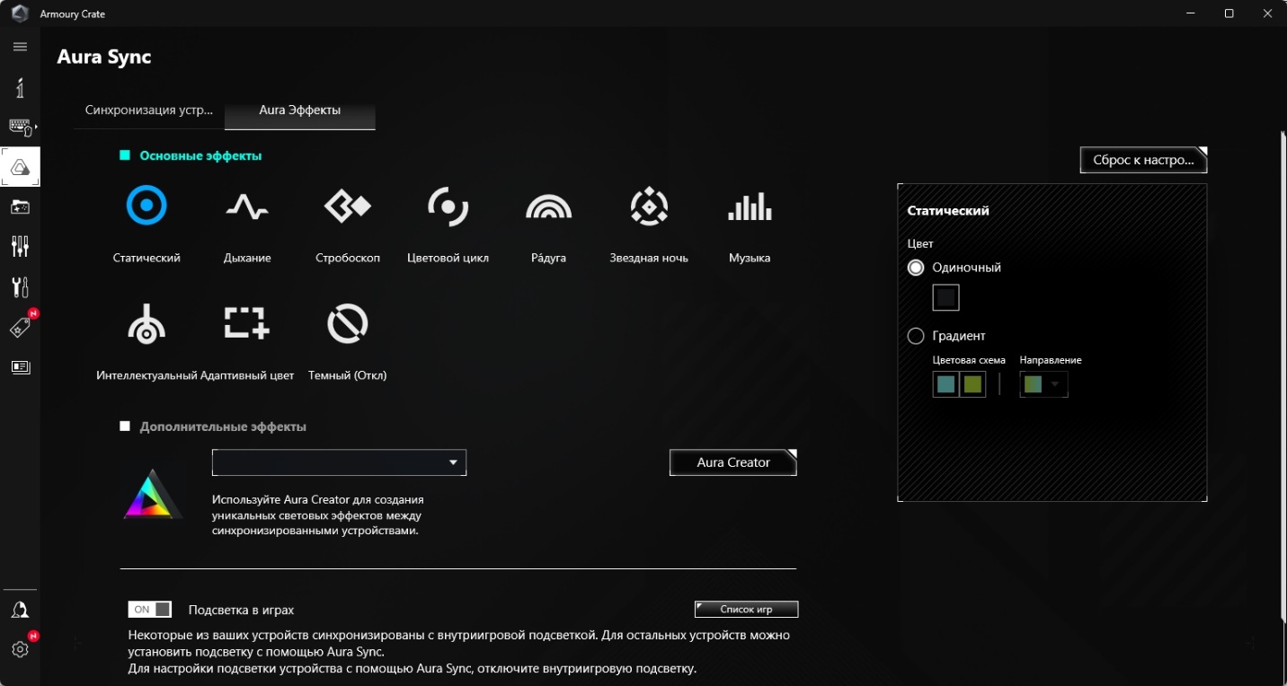This screenshot has height=686, width=1287.
Task: Select the Градиент radio button
Action: (x=916, y=336)
